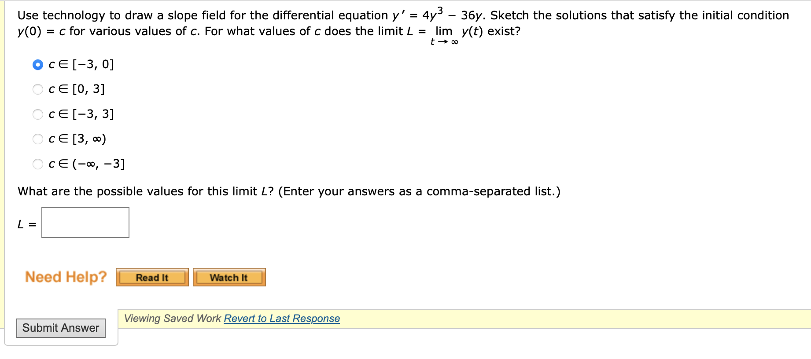811x359 pixels.
Task: Click the label text c ∈ [−3, 3]
Action: click(x=81, y=114)
